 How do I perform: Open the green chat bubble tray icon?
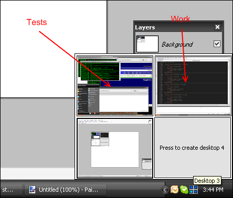click(x=184, y=190)
